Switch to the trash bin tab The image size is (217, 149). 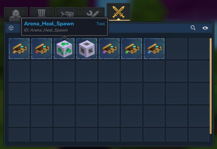41,12
